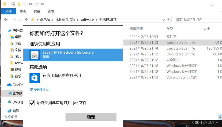222x127 pixels.
Task: Switch to the 查看 tab
Action: [51, 11]
